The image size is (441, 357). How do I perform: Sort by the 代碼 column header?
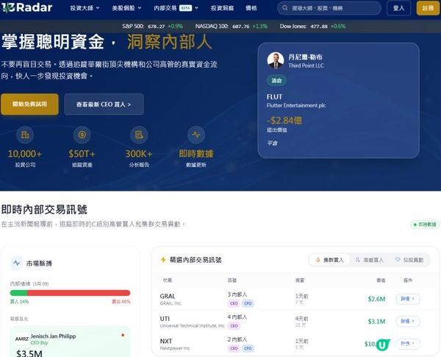point(168,280)
